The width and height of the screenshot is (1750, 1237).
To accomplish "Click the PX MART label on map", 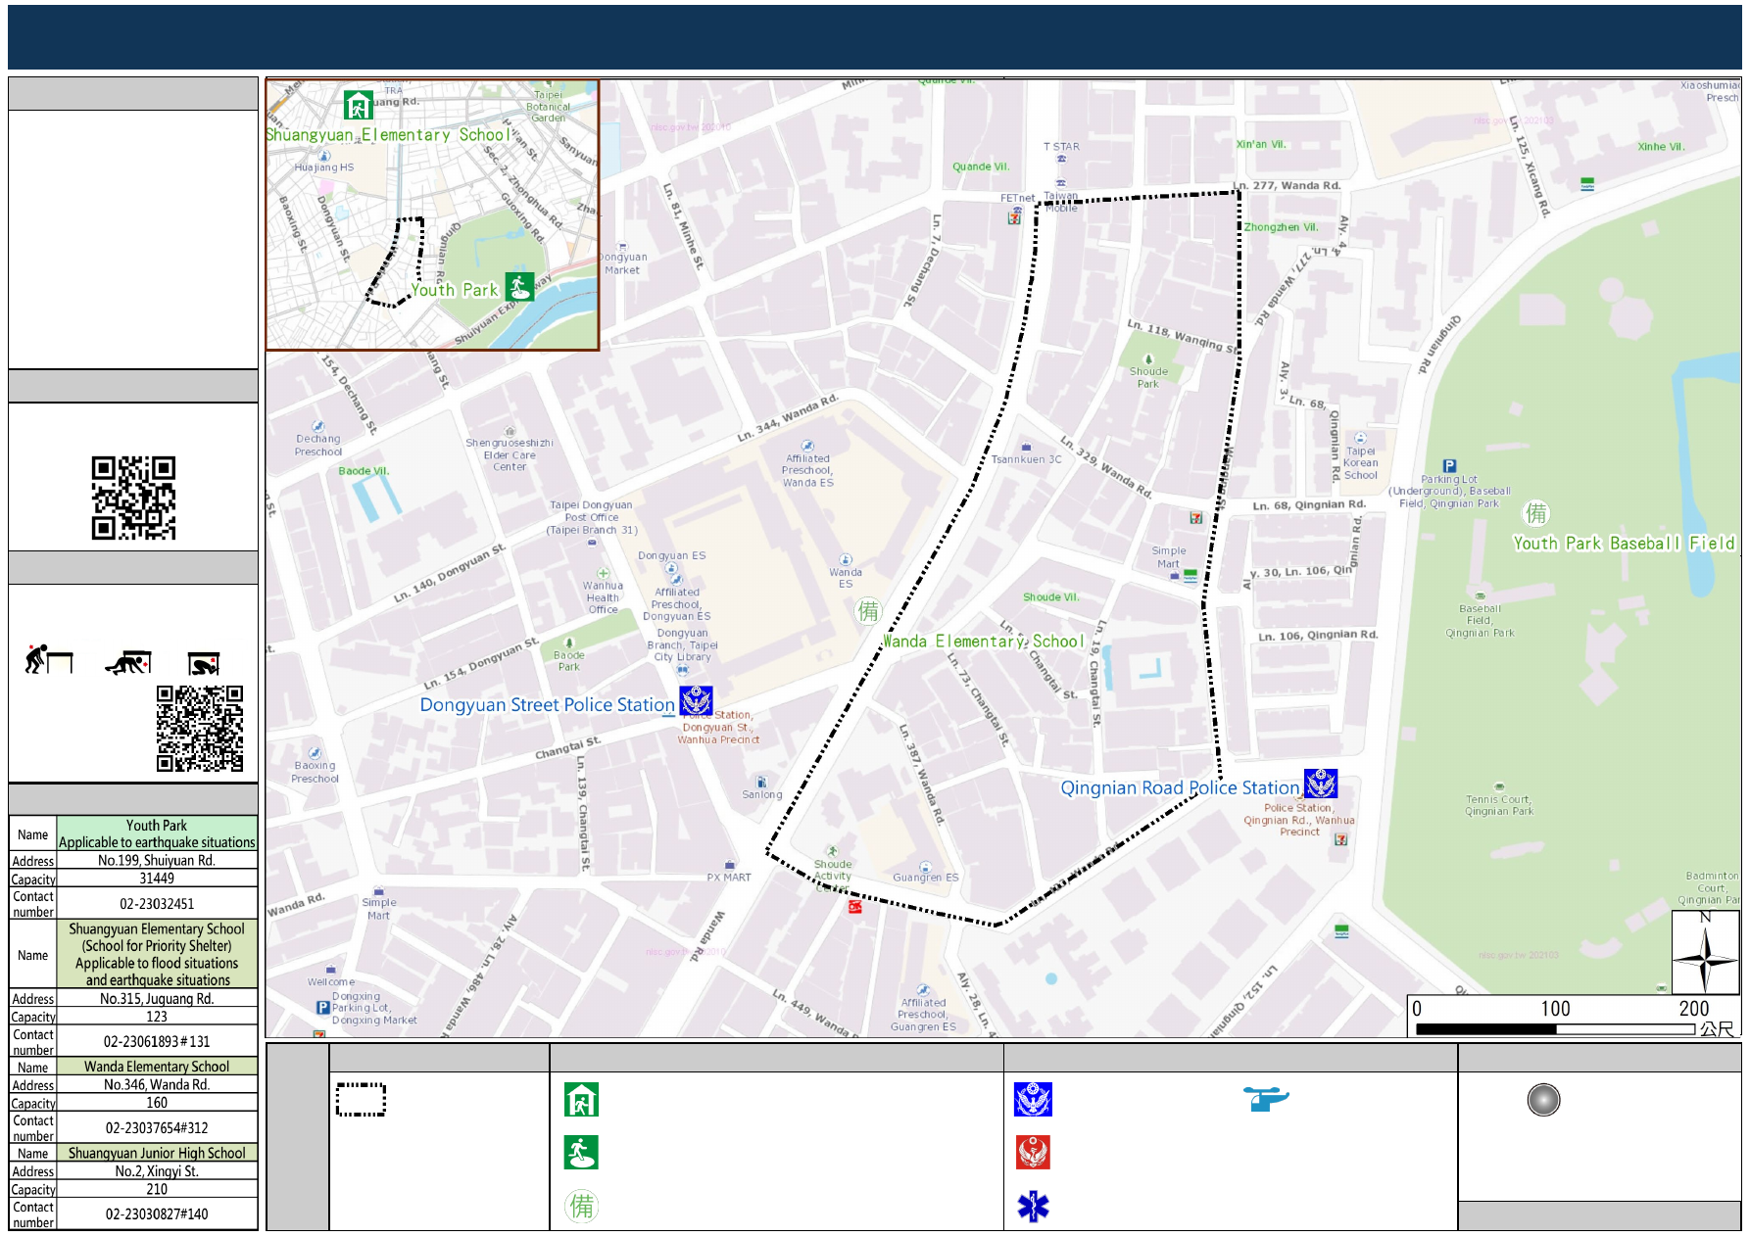I will tap(729, 877).
